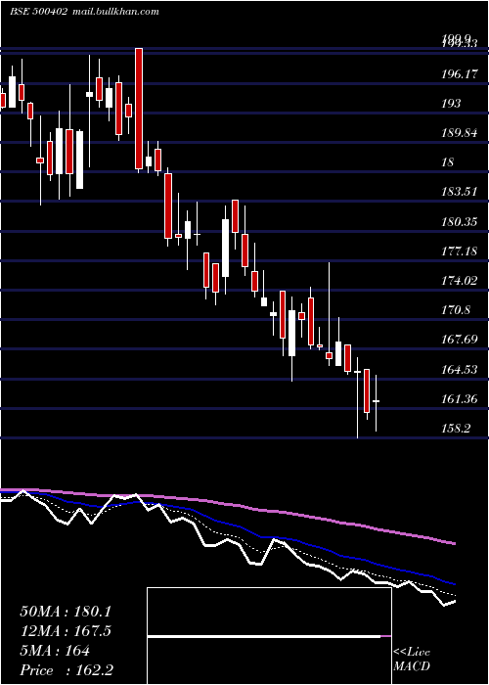The image size is (489, 685).
Task: Click the MACD histogram box
Action: click(x=269, y=636)
